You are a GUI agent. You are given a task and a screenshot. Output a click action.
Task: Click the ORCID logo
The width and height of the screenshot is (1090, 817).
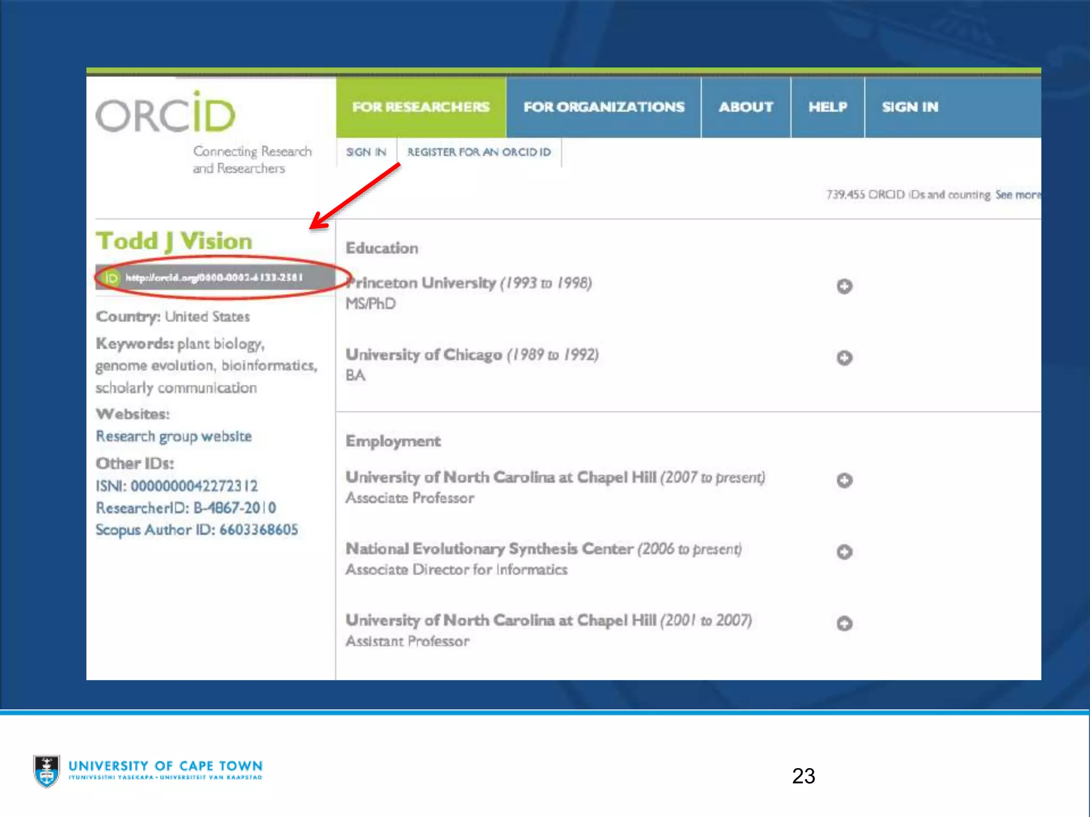click(166, 113)
